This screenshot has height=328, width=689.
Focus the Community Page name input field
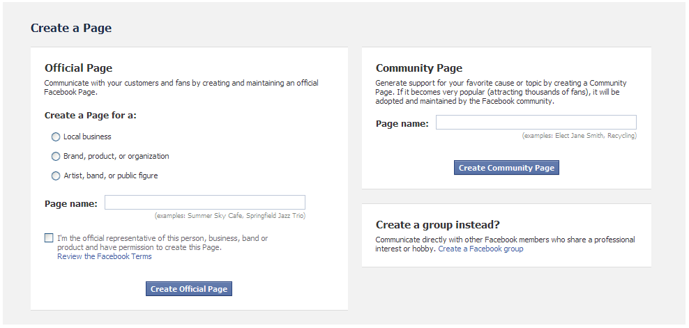click(x=536, y=122)
